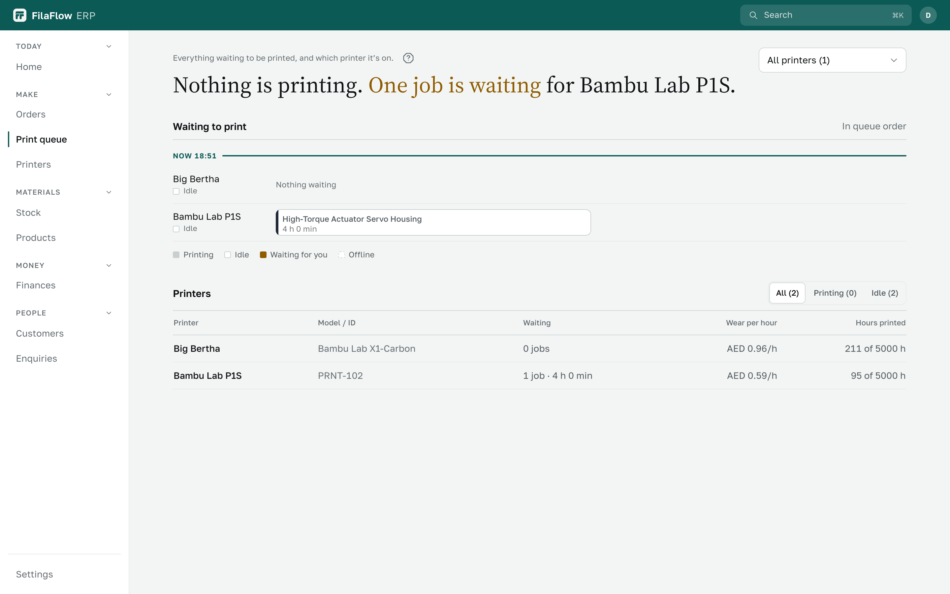Open Stock in sidebar

pyautogui.click(x=28, y=213)
